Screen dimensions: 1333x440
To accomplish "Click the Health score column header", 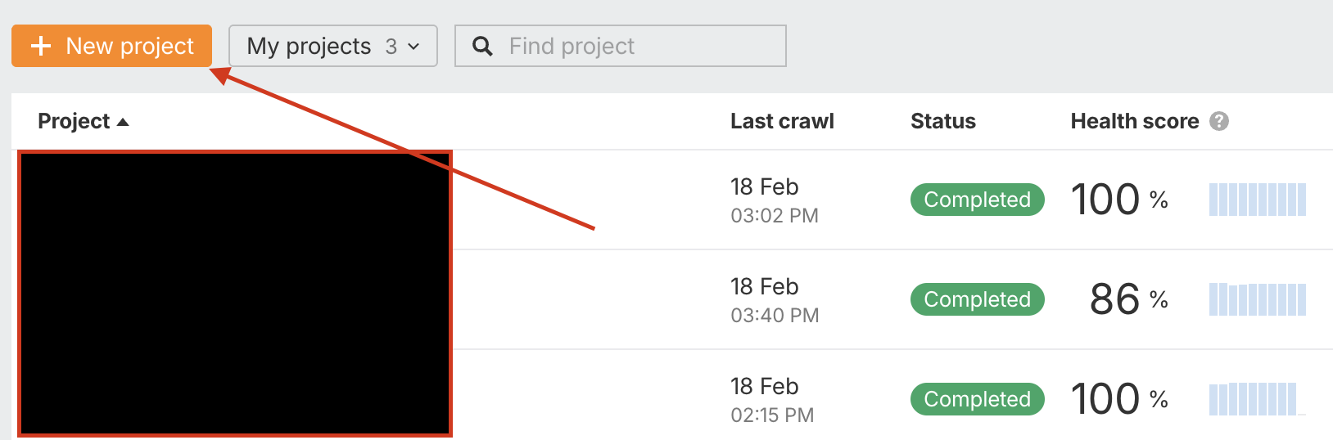I will 1134,121.
